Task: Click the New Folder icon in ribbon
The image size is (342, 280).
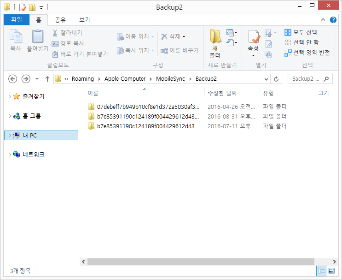Action: (214, 42)
